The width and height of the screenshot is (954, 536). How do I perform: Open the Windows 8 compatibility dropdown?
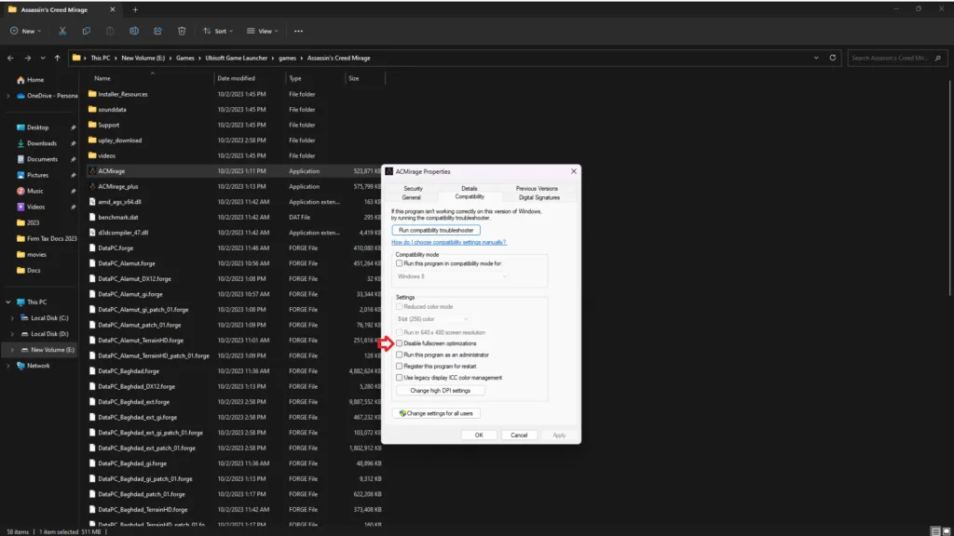click(x=452, y=276)
